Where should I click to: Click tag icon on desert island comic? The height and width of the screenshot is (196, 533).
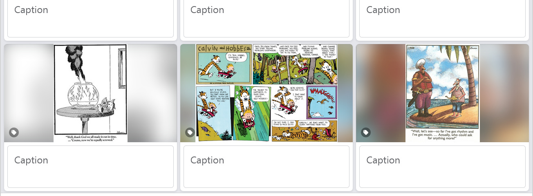[x=366, y=132]
